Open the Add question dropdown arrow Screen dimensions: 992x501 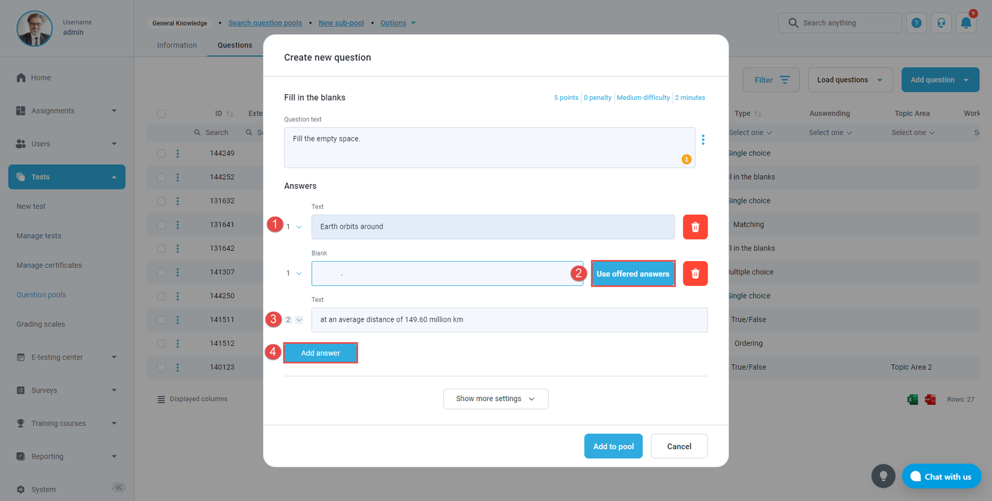pos(966,80)
